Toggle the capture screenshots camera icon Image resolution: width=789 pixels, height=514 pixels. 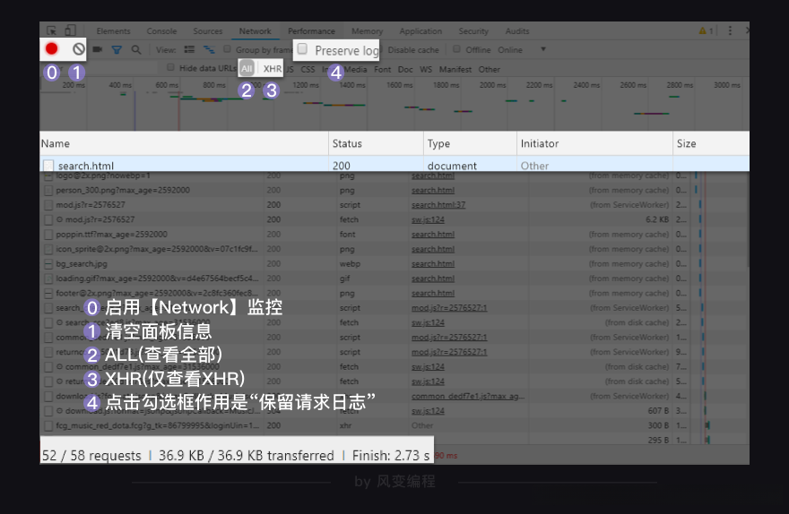(x=98, y=49)
